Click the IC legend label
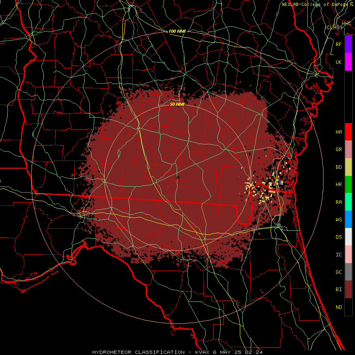The height and width of the screenshot is (355, 355). click(339, 254)
